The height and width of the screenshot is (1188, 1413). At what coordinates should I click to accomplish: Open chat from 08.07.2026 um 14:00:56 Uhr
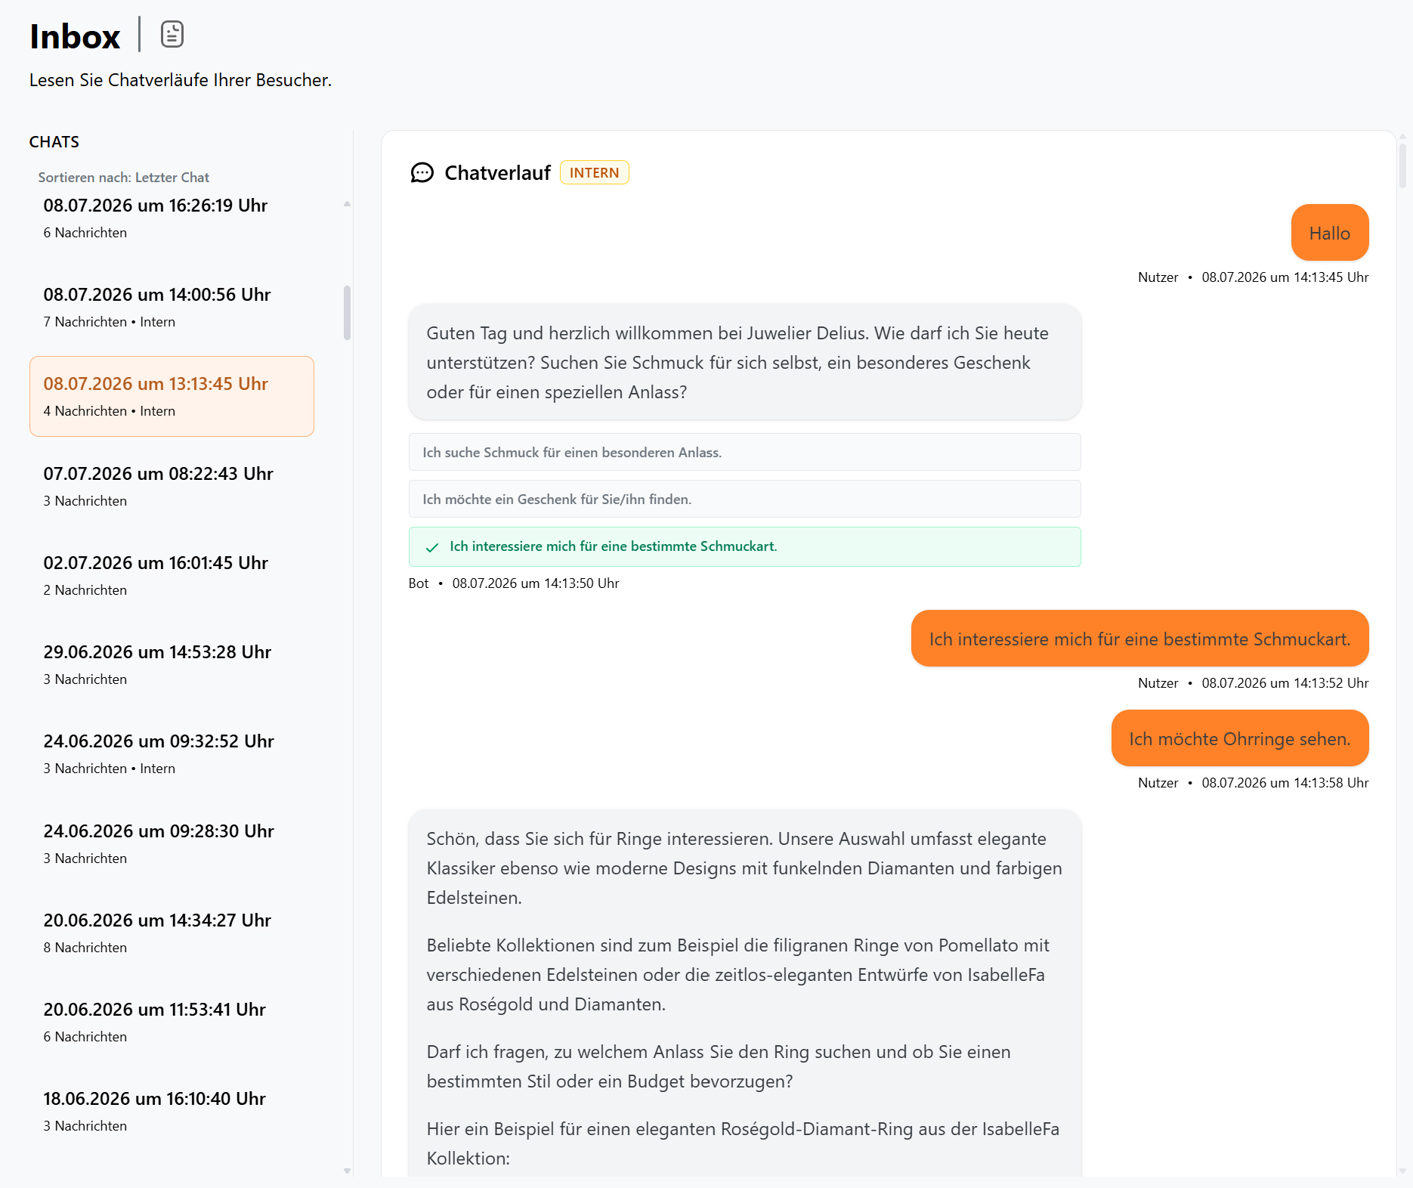(x=172, y=307)
